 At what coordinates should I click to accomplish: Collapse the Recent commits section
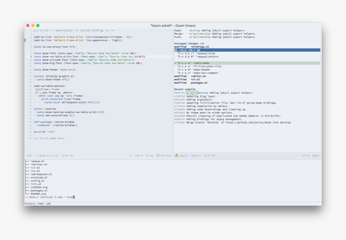point(185,89)
